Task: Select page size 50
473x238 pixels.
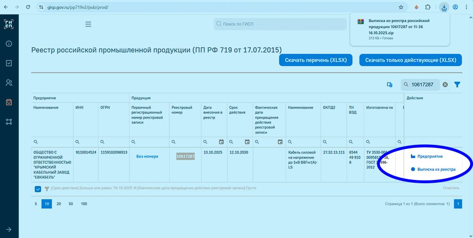Action: pos(71,204)
